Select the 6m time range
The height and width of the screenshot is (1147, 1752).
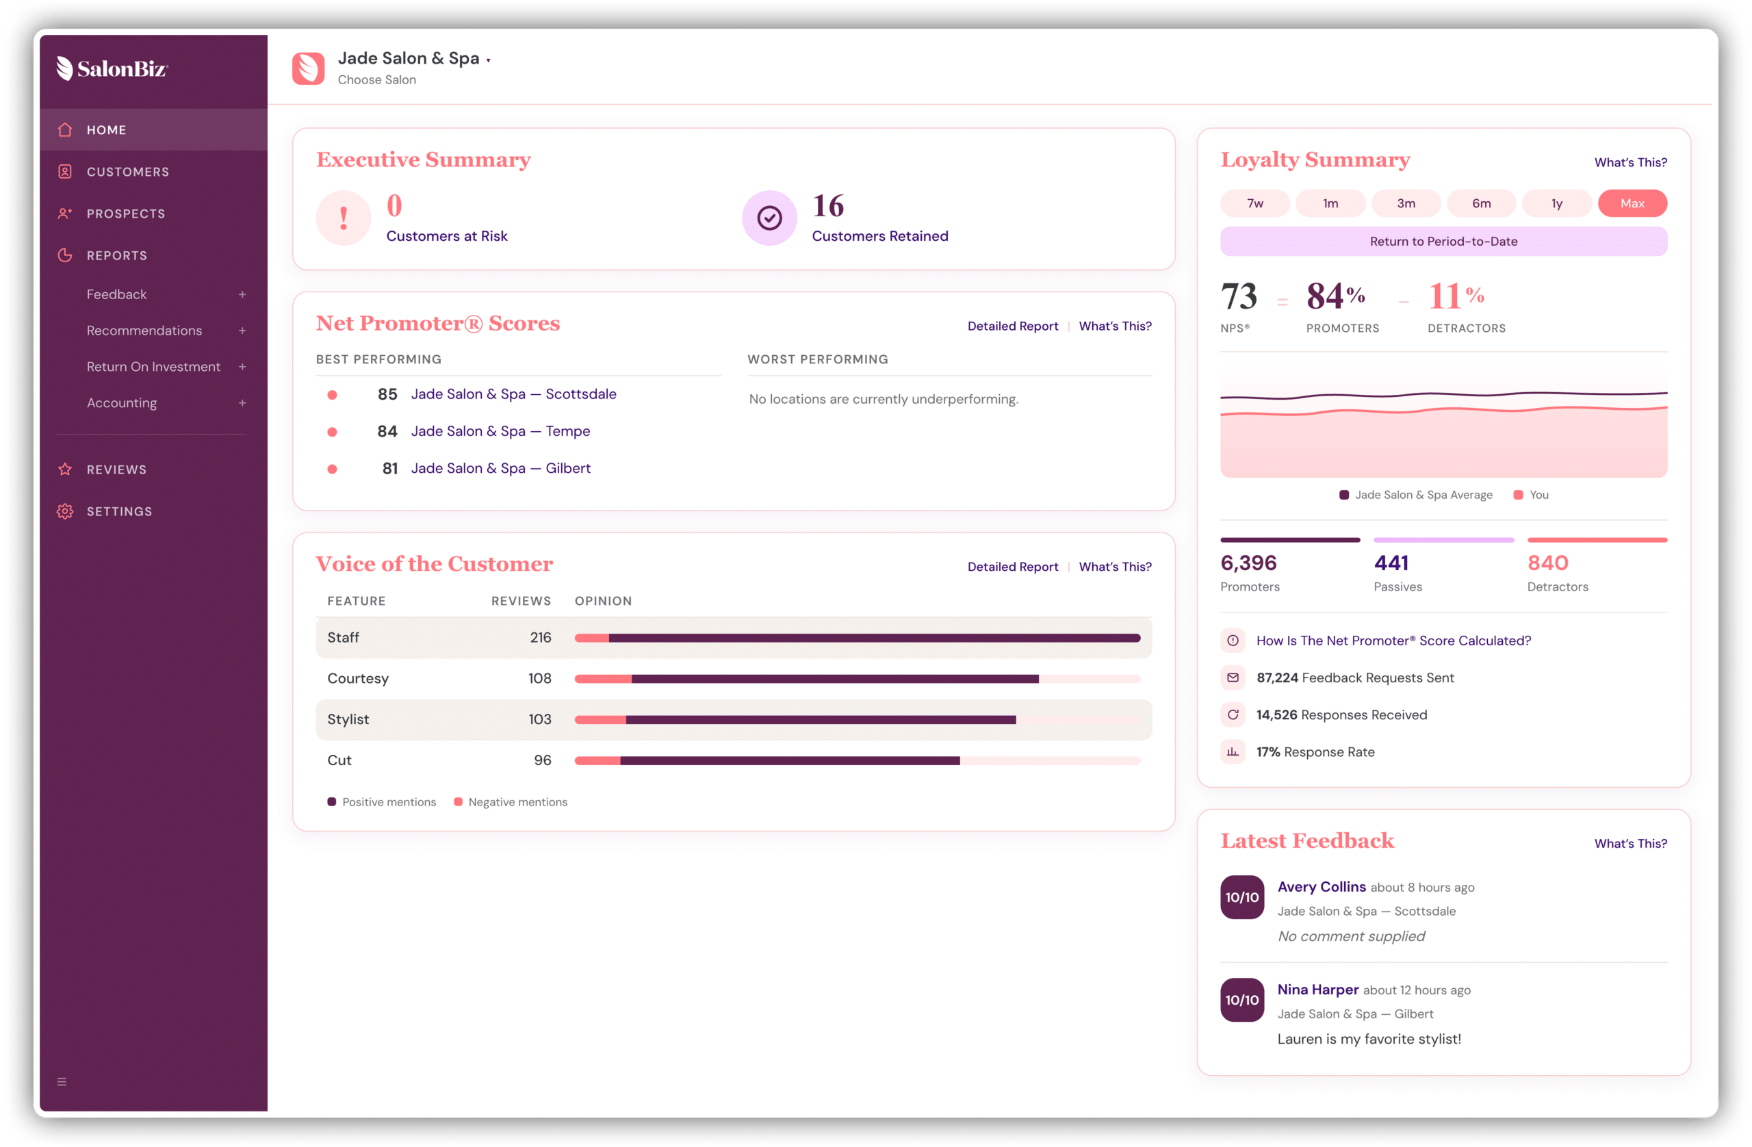coord(1481,203)
